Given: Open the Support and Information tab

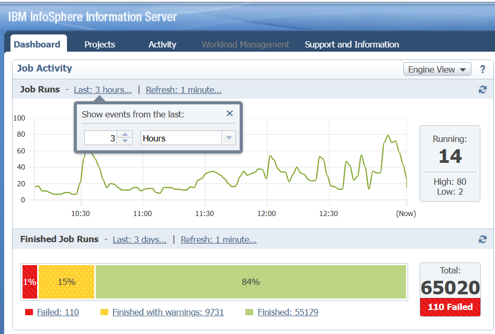Looking at the screenshot, I should 352,44.
